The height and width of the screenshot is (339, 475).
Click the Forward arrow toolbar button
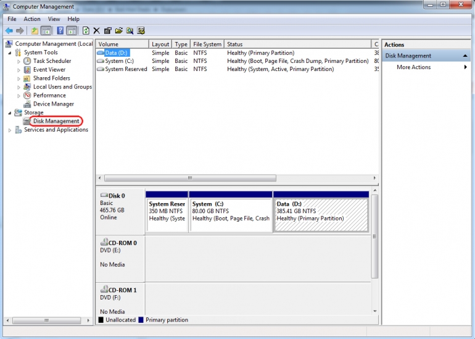(20, 31)
